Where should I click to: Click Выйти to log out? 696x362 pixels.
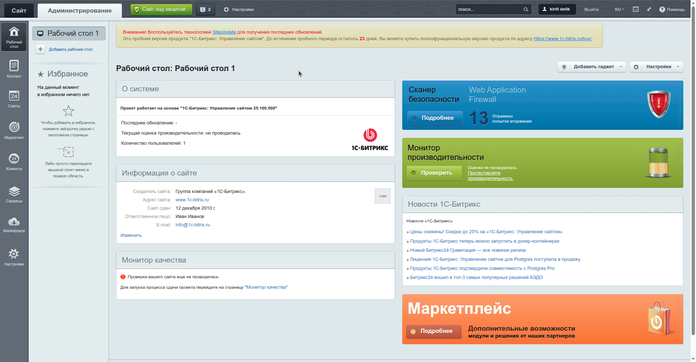(x=592, y=9)
